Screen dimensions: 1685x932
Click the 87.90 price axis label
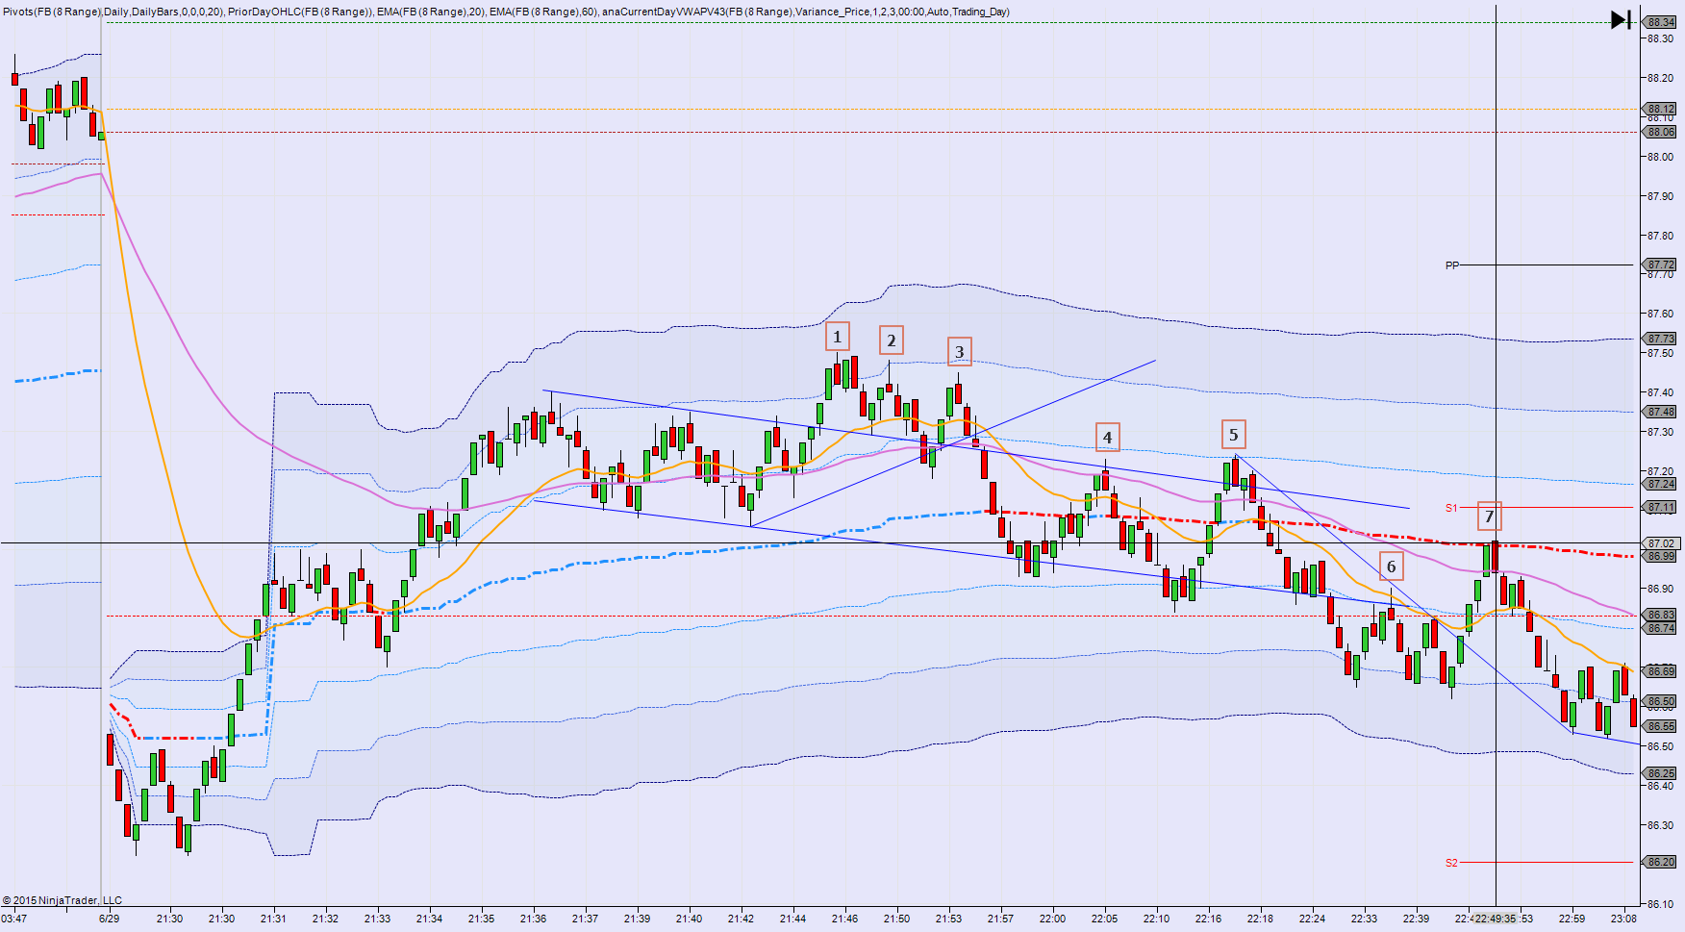1660,196
